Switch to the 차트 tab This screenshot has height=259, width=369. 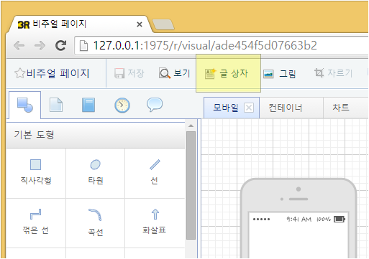[341, 108]
